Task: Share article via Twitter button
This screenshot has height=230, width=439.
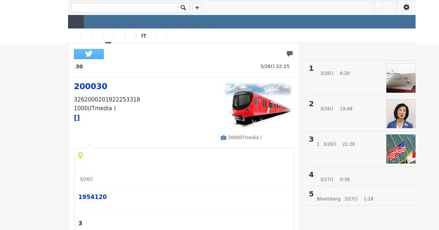Action: (x=89, y=54)
